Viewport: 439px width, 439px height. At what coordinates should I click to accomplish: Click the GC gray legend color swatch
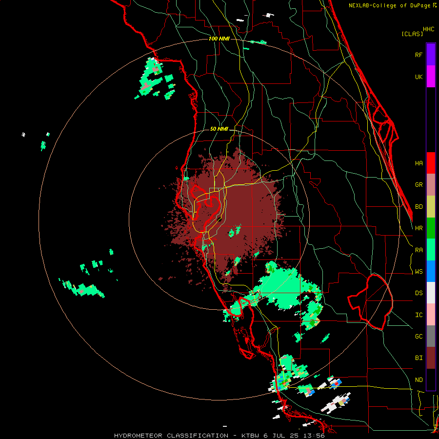click(431, 336)
